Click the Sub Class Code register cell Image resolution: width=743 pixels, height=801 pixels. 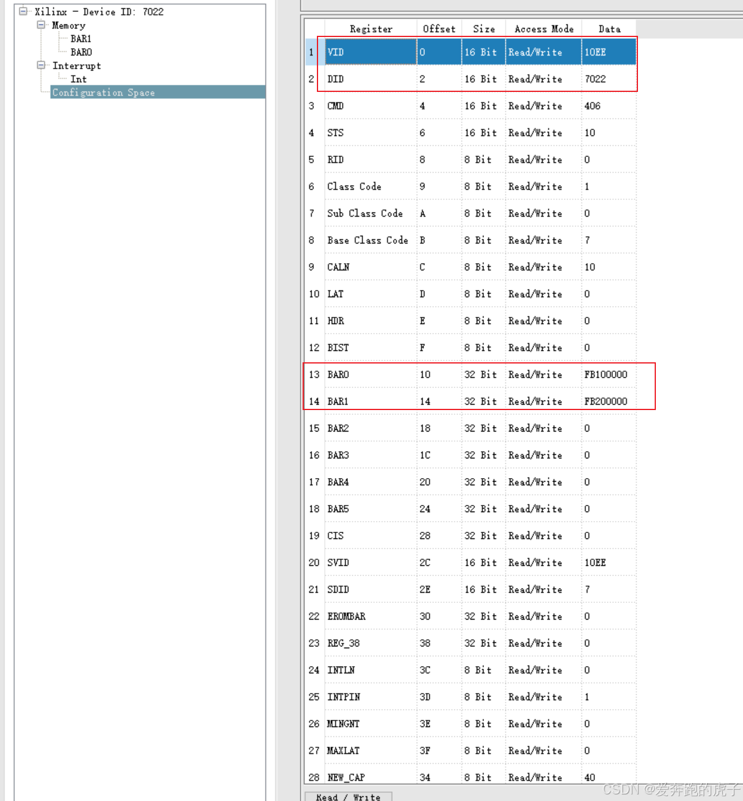371,213
